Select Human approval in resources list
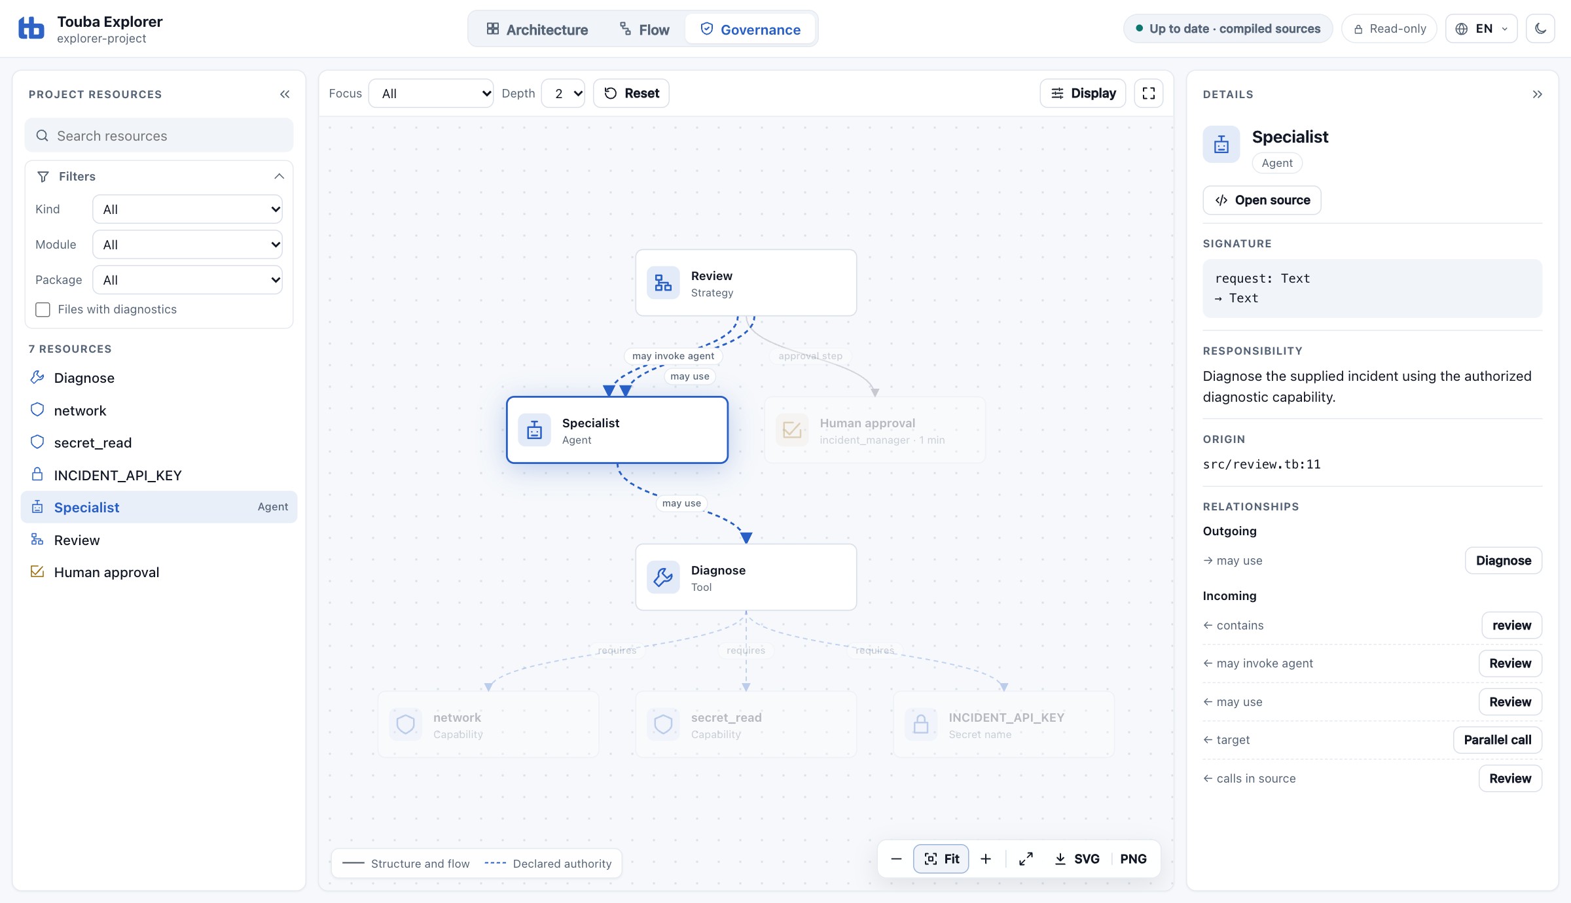This screenshot has height=903, width=1571. 159,572
